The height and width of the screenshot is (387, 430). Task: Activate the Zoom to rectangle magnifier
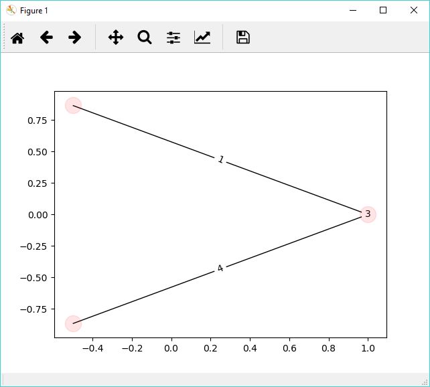pos(145,37)
